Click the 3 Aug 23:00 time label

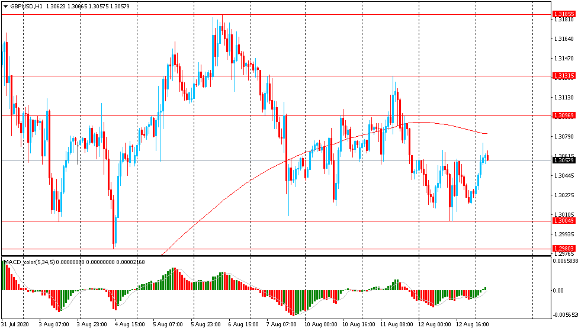[x=92, y=324]
